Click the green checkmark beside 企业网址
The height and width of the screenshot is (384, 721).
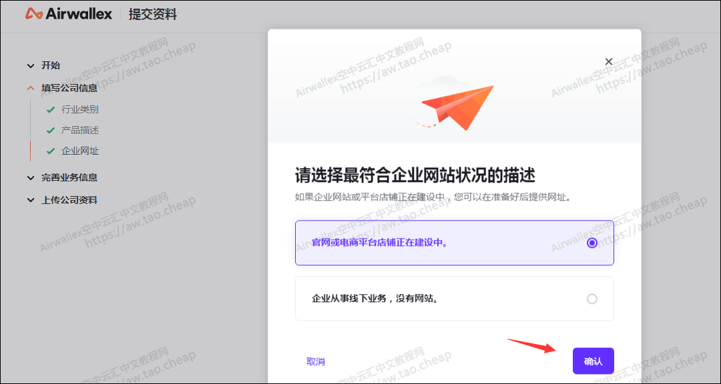pos(51,151)
